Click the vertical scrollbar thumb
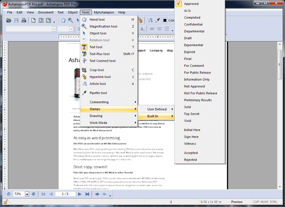This screenshot has height=207, width=285. tap(280, 64)
